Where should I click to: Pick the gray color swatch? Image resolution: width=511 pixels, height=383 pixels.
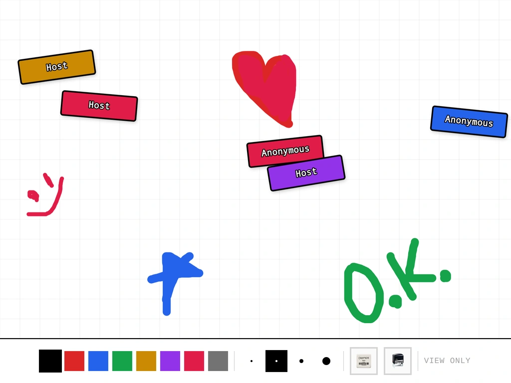[218, 361]
